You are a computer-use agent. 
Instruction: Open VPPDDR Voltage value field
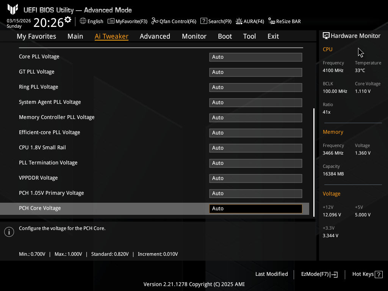pos(256,178)
